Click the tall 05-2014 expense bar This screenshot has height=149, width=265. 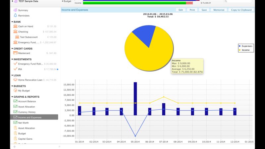(x=135, y=99)
